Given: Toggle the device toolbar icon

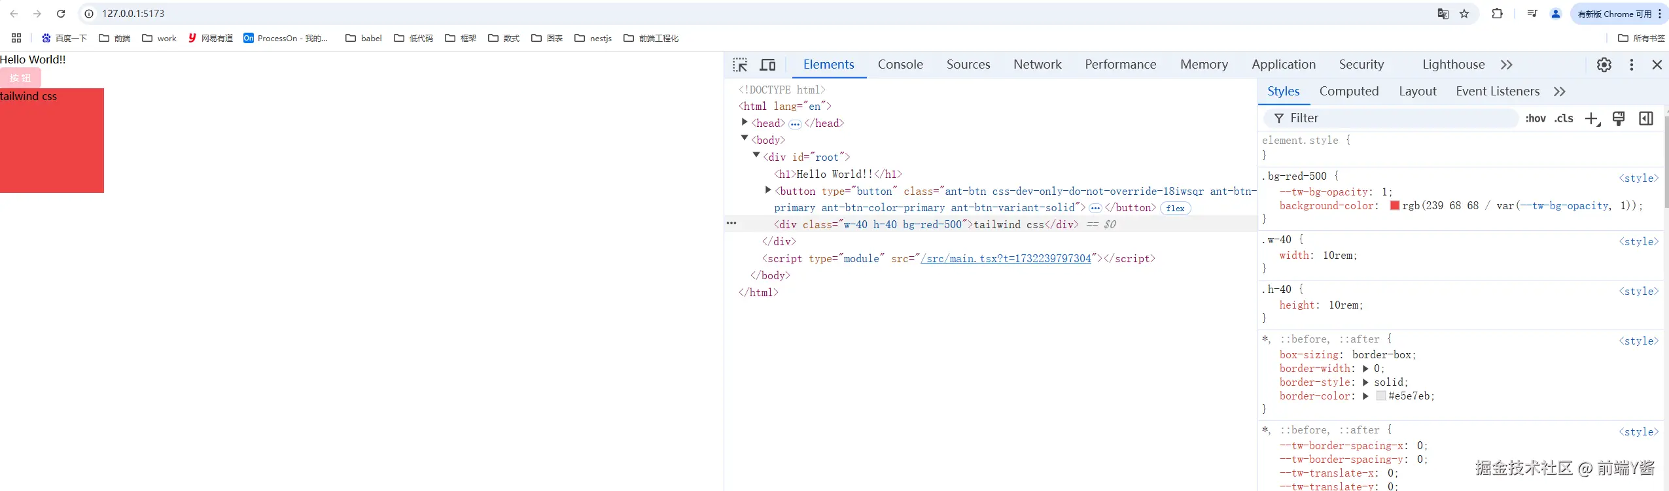Looking at the screenshot, I should click(767, 65).
